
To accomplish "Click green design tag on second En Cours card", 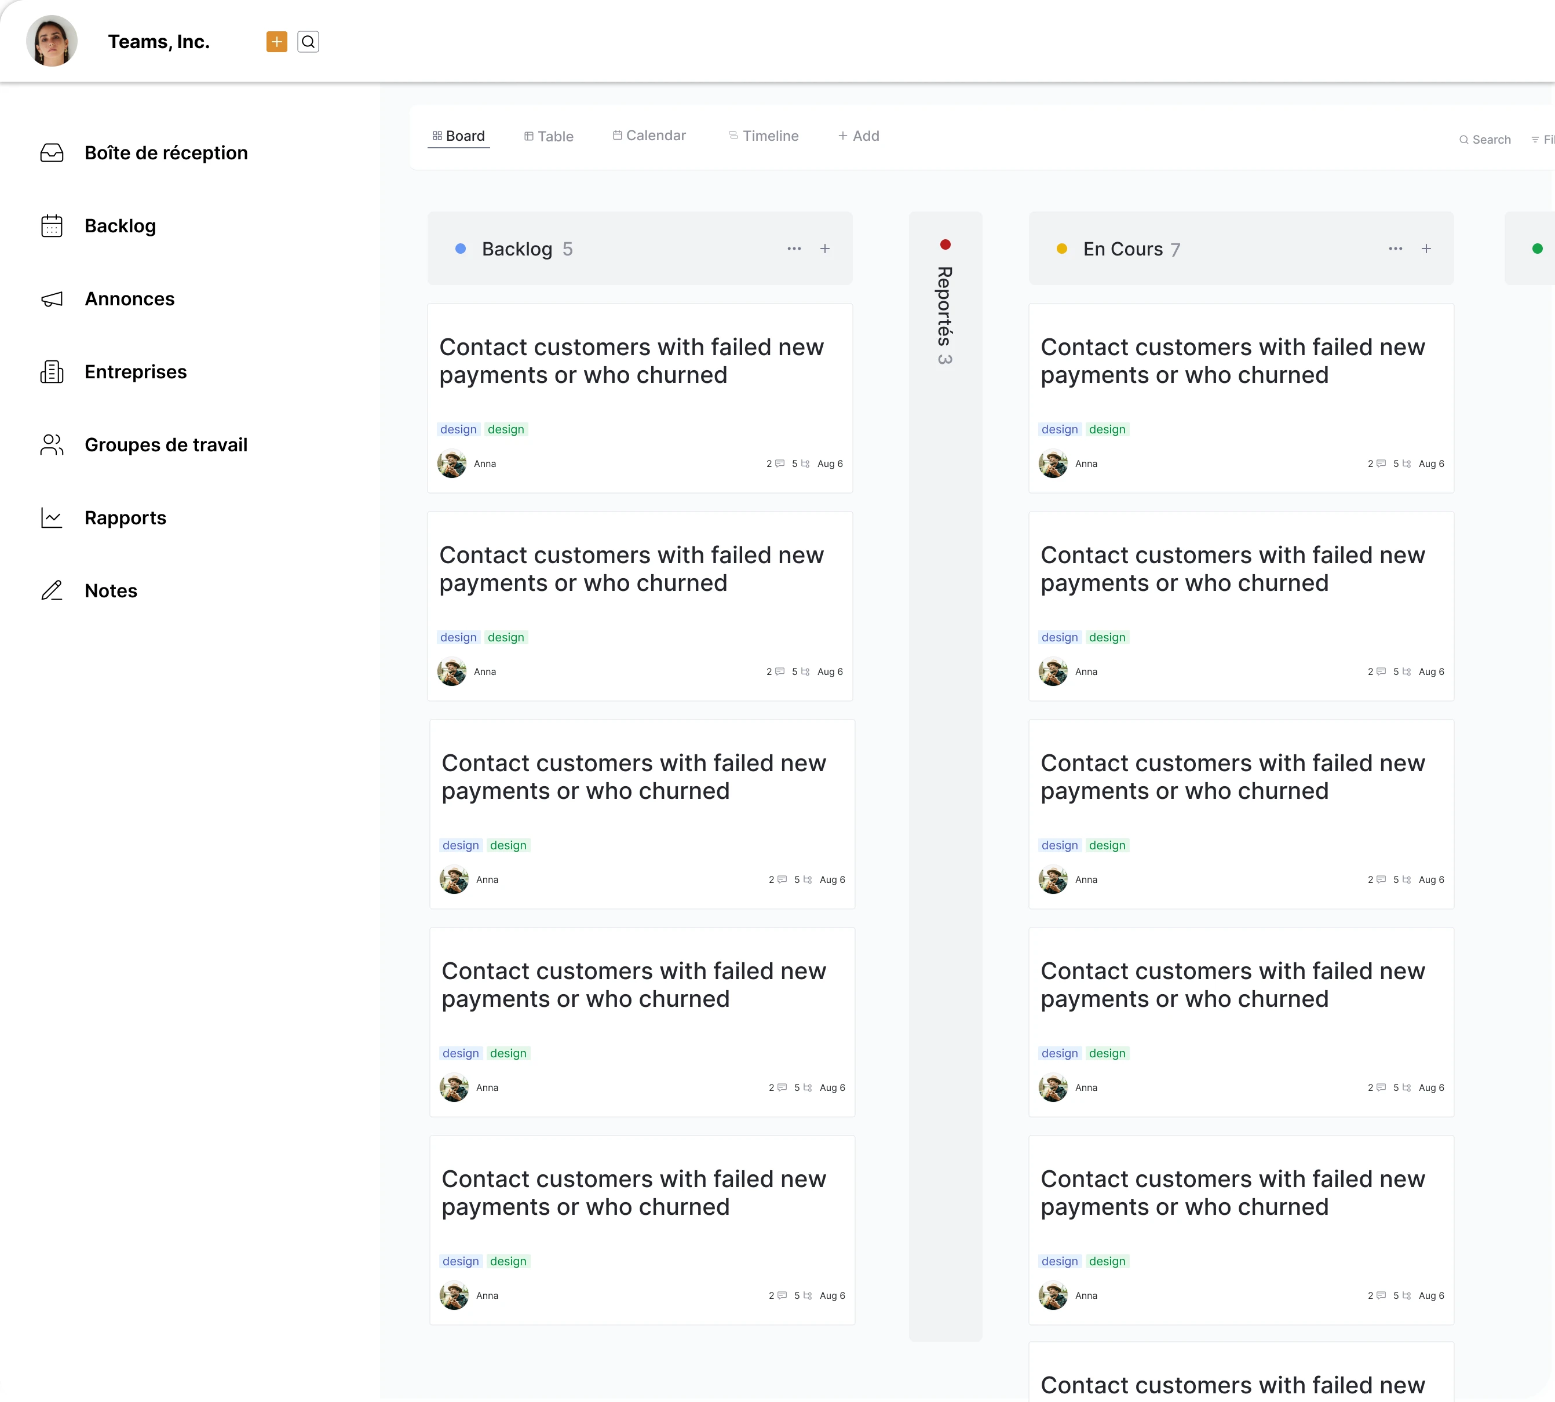I will pos(1108,637).
